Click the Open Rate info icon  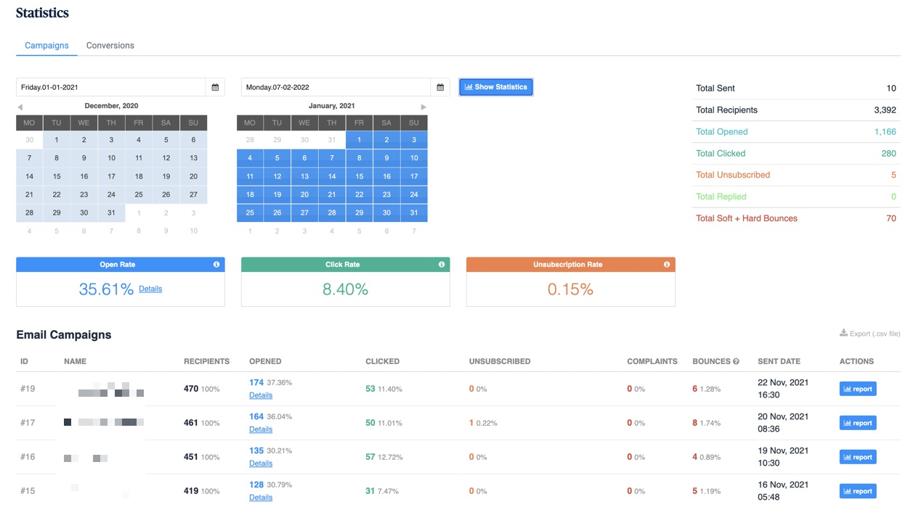click(216, 265)
